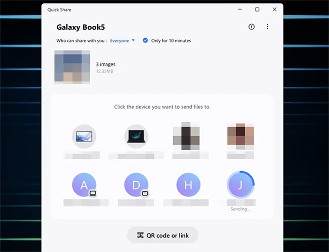
Task: Send files to contact D
Action: tap(136, 185)
